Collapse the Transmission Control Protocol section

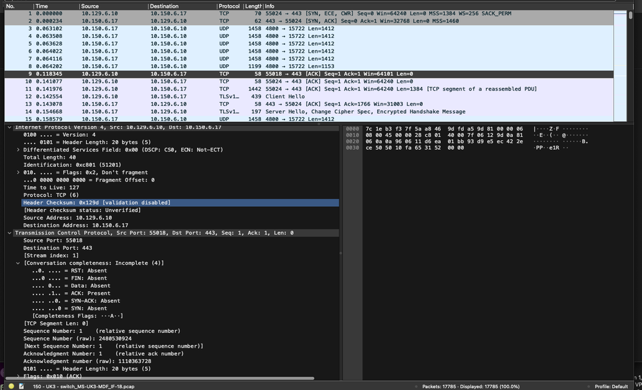click(x=10, y=233)
